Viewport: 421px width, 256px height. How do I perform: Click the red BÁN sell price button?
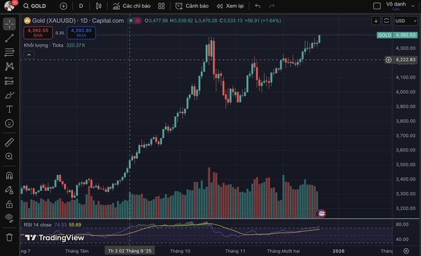pyautogui.click(x=37, y=32)
